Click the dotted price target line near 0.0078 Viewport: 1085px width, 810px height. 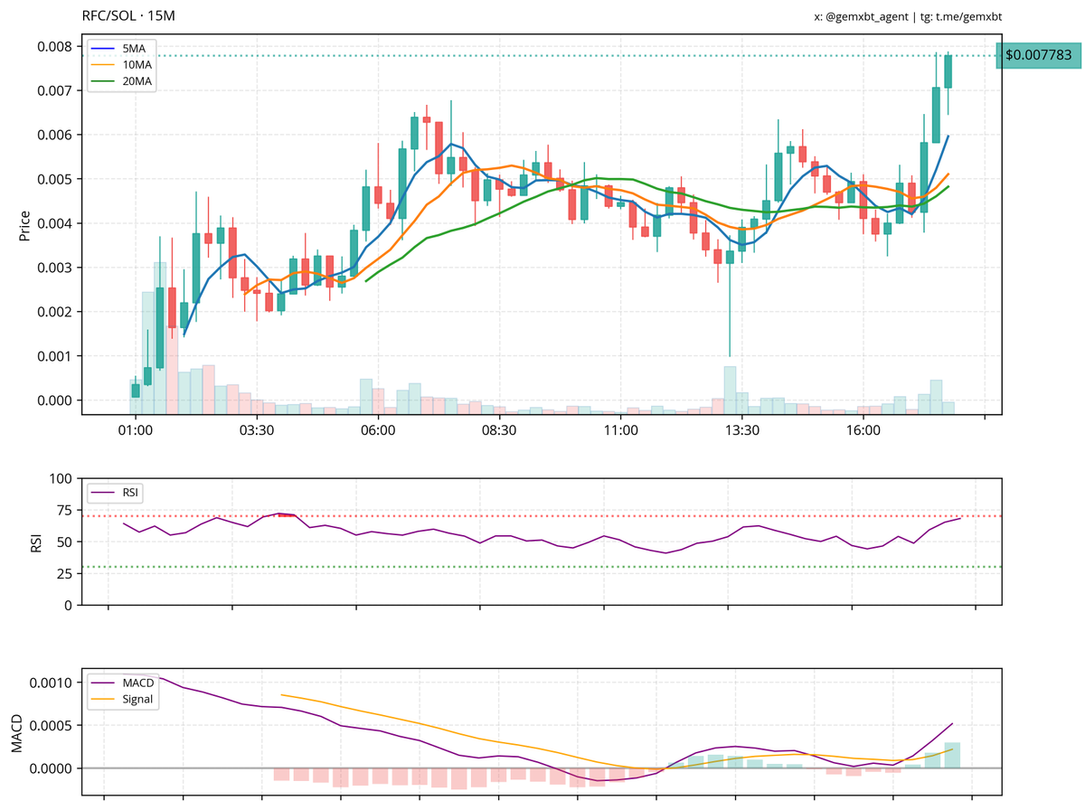coord(542,56)
